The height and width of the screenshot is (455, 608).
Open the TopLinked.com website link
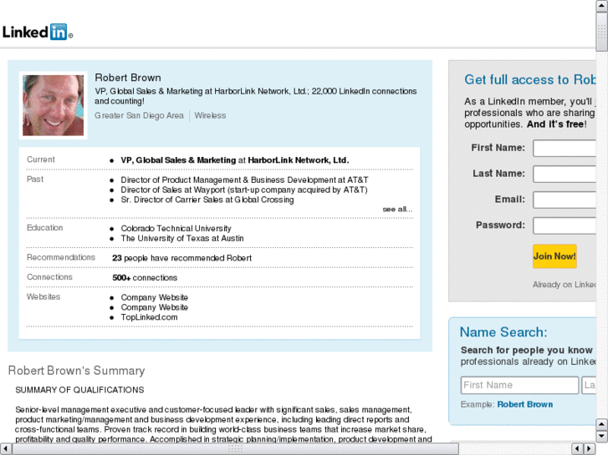point(149,317)
